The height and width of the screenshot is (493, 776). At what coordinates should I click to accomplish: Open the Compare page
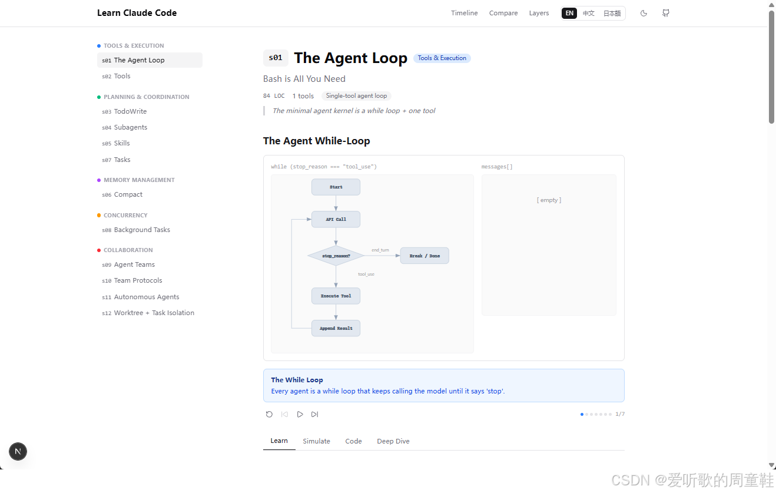pyautogui.click(x=503, y=13)
